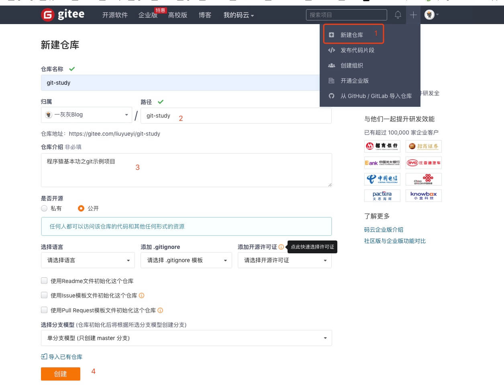Click the plus icon in navbar
The image size is (504, 385).
pos(413,15)
